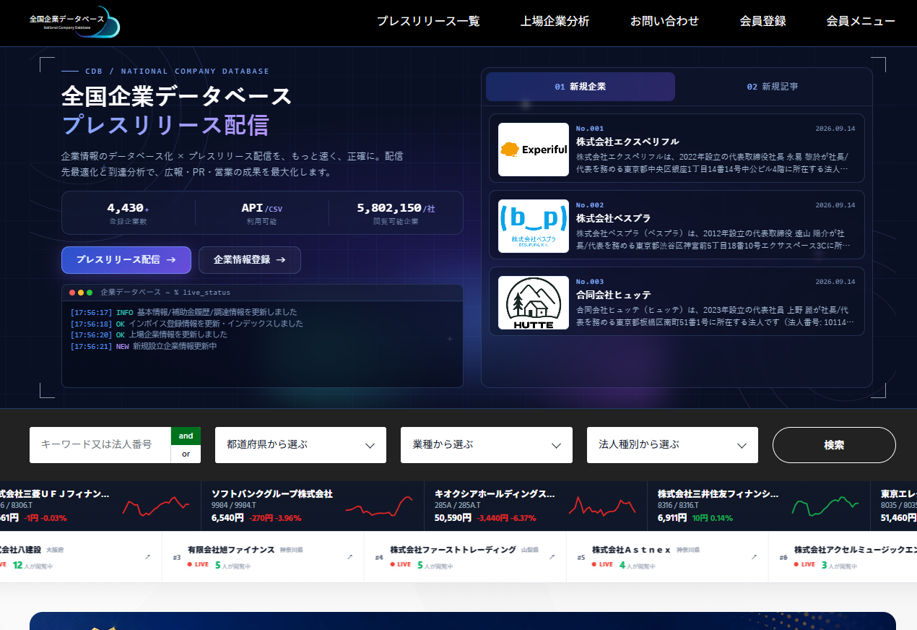Image resolution: width=917 pixels, height=630 pixels.
Task: Click the ソフトバンクグループ株式会社 ticker name
Action: 272,494
